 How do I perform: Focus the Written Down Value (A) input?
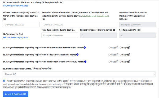coord(21,25)
